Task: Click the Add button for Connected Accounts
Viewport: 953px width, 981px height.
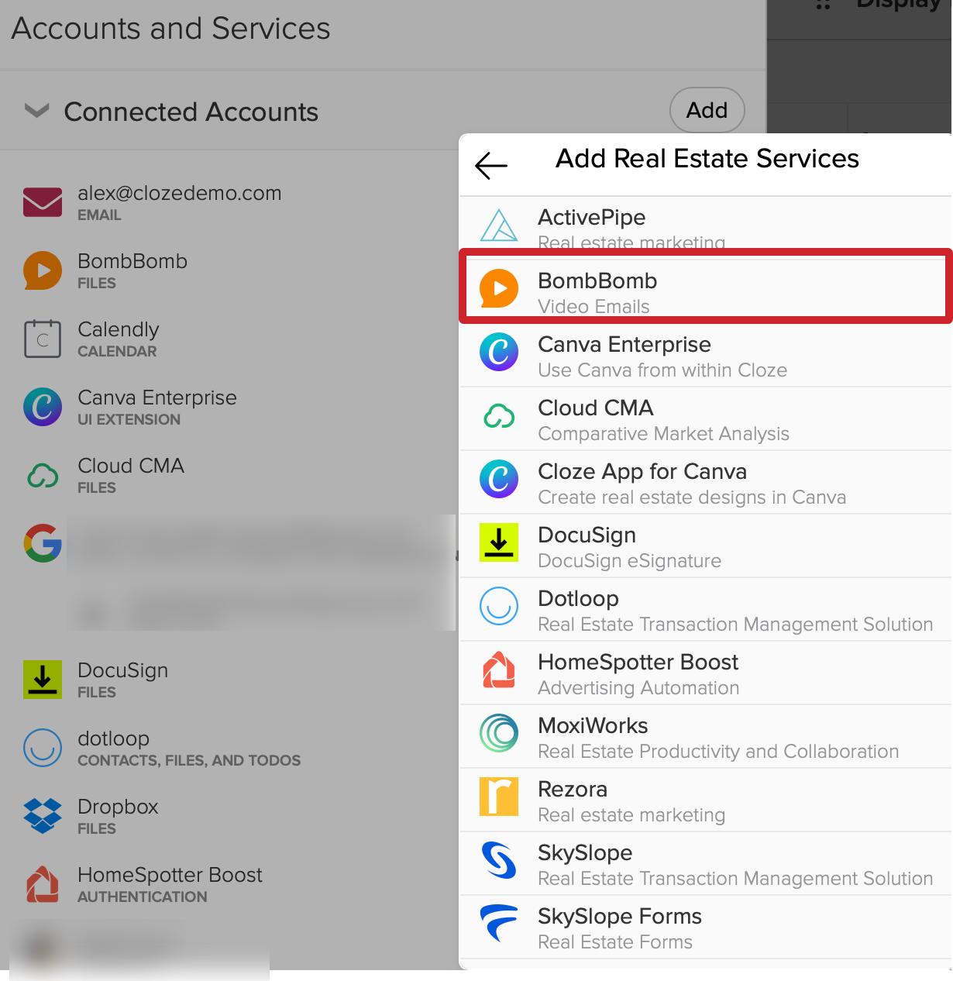Action: [707, 110]
